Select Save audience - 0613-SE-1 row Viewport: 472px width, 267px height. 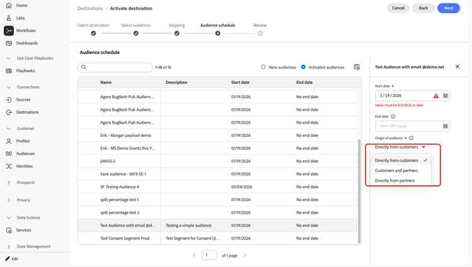tap(217, 174)
